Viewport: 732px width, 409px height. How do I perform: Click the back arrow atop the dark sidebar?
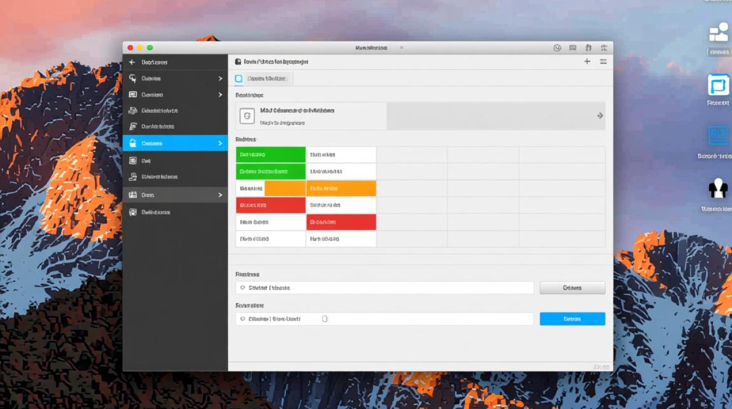tap(132, 62)
